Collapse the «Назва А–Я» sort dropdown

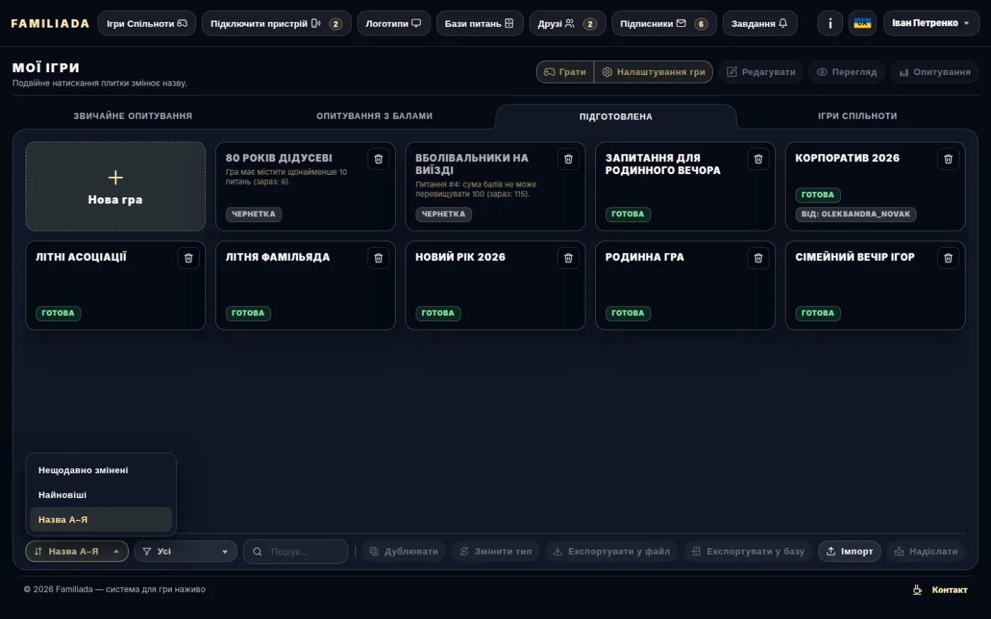tap(77, 551)
